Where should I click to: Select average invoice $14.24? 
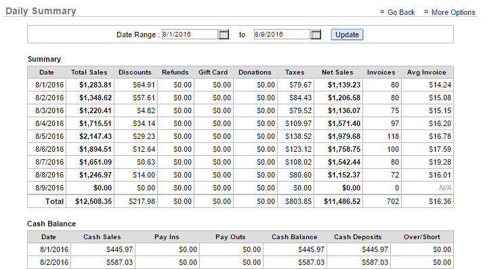(x=440, y=85)
